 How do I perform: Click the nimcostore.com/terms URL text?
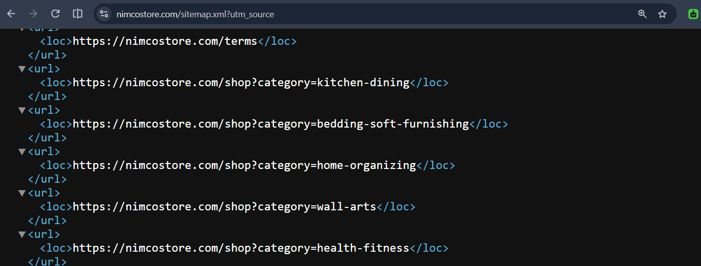[165, 41]
